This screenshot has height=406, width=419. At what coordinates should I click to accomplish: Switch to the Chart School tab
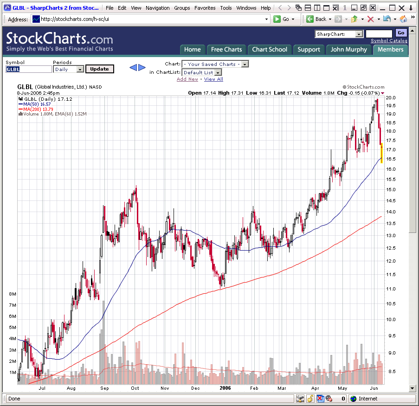tap(270, 50)
